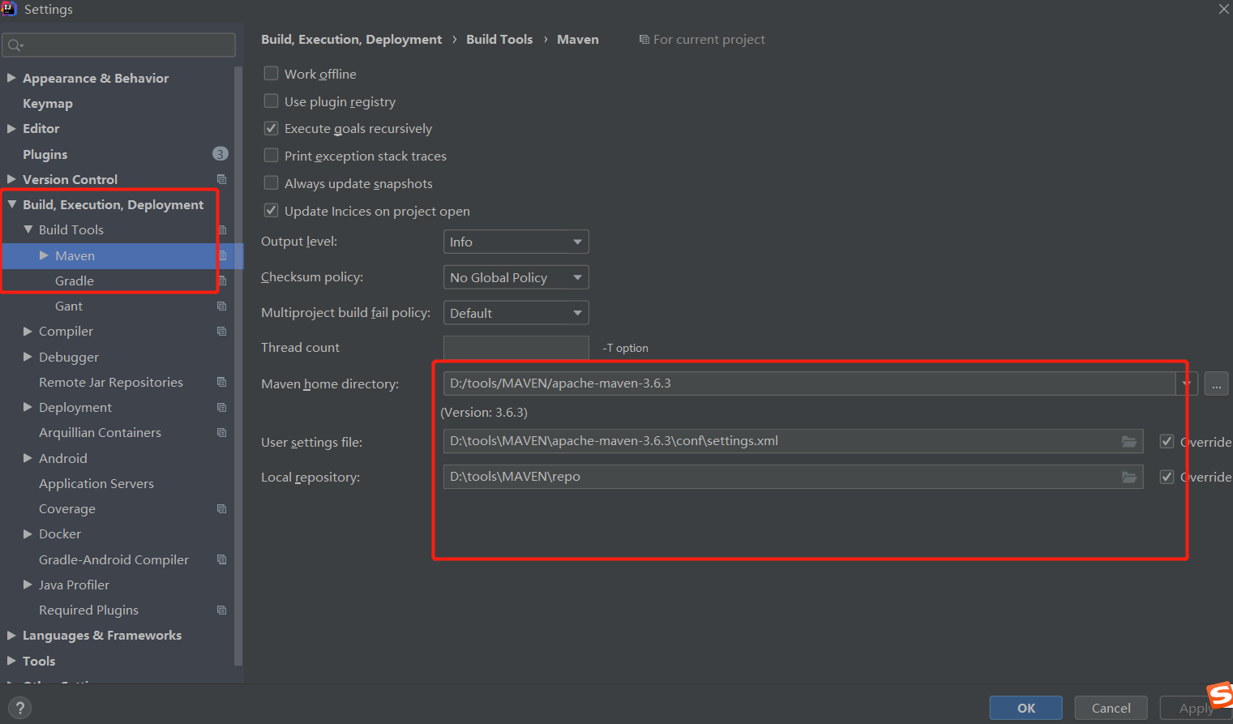Expand Appearance & Behavior section

click(x=11, y=78)
